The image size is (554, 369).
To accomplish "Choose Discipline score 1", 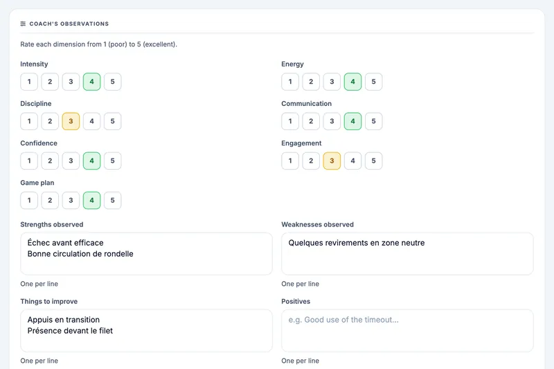I will (x=29, y=121).
